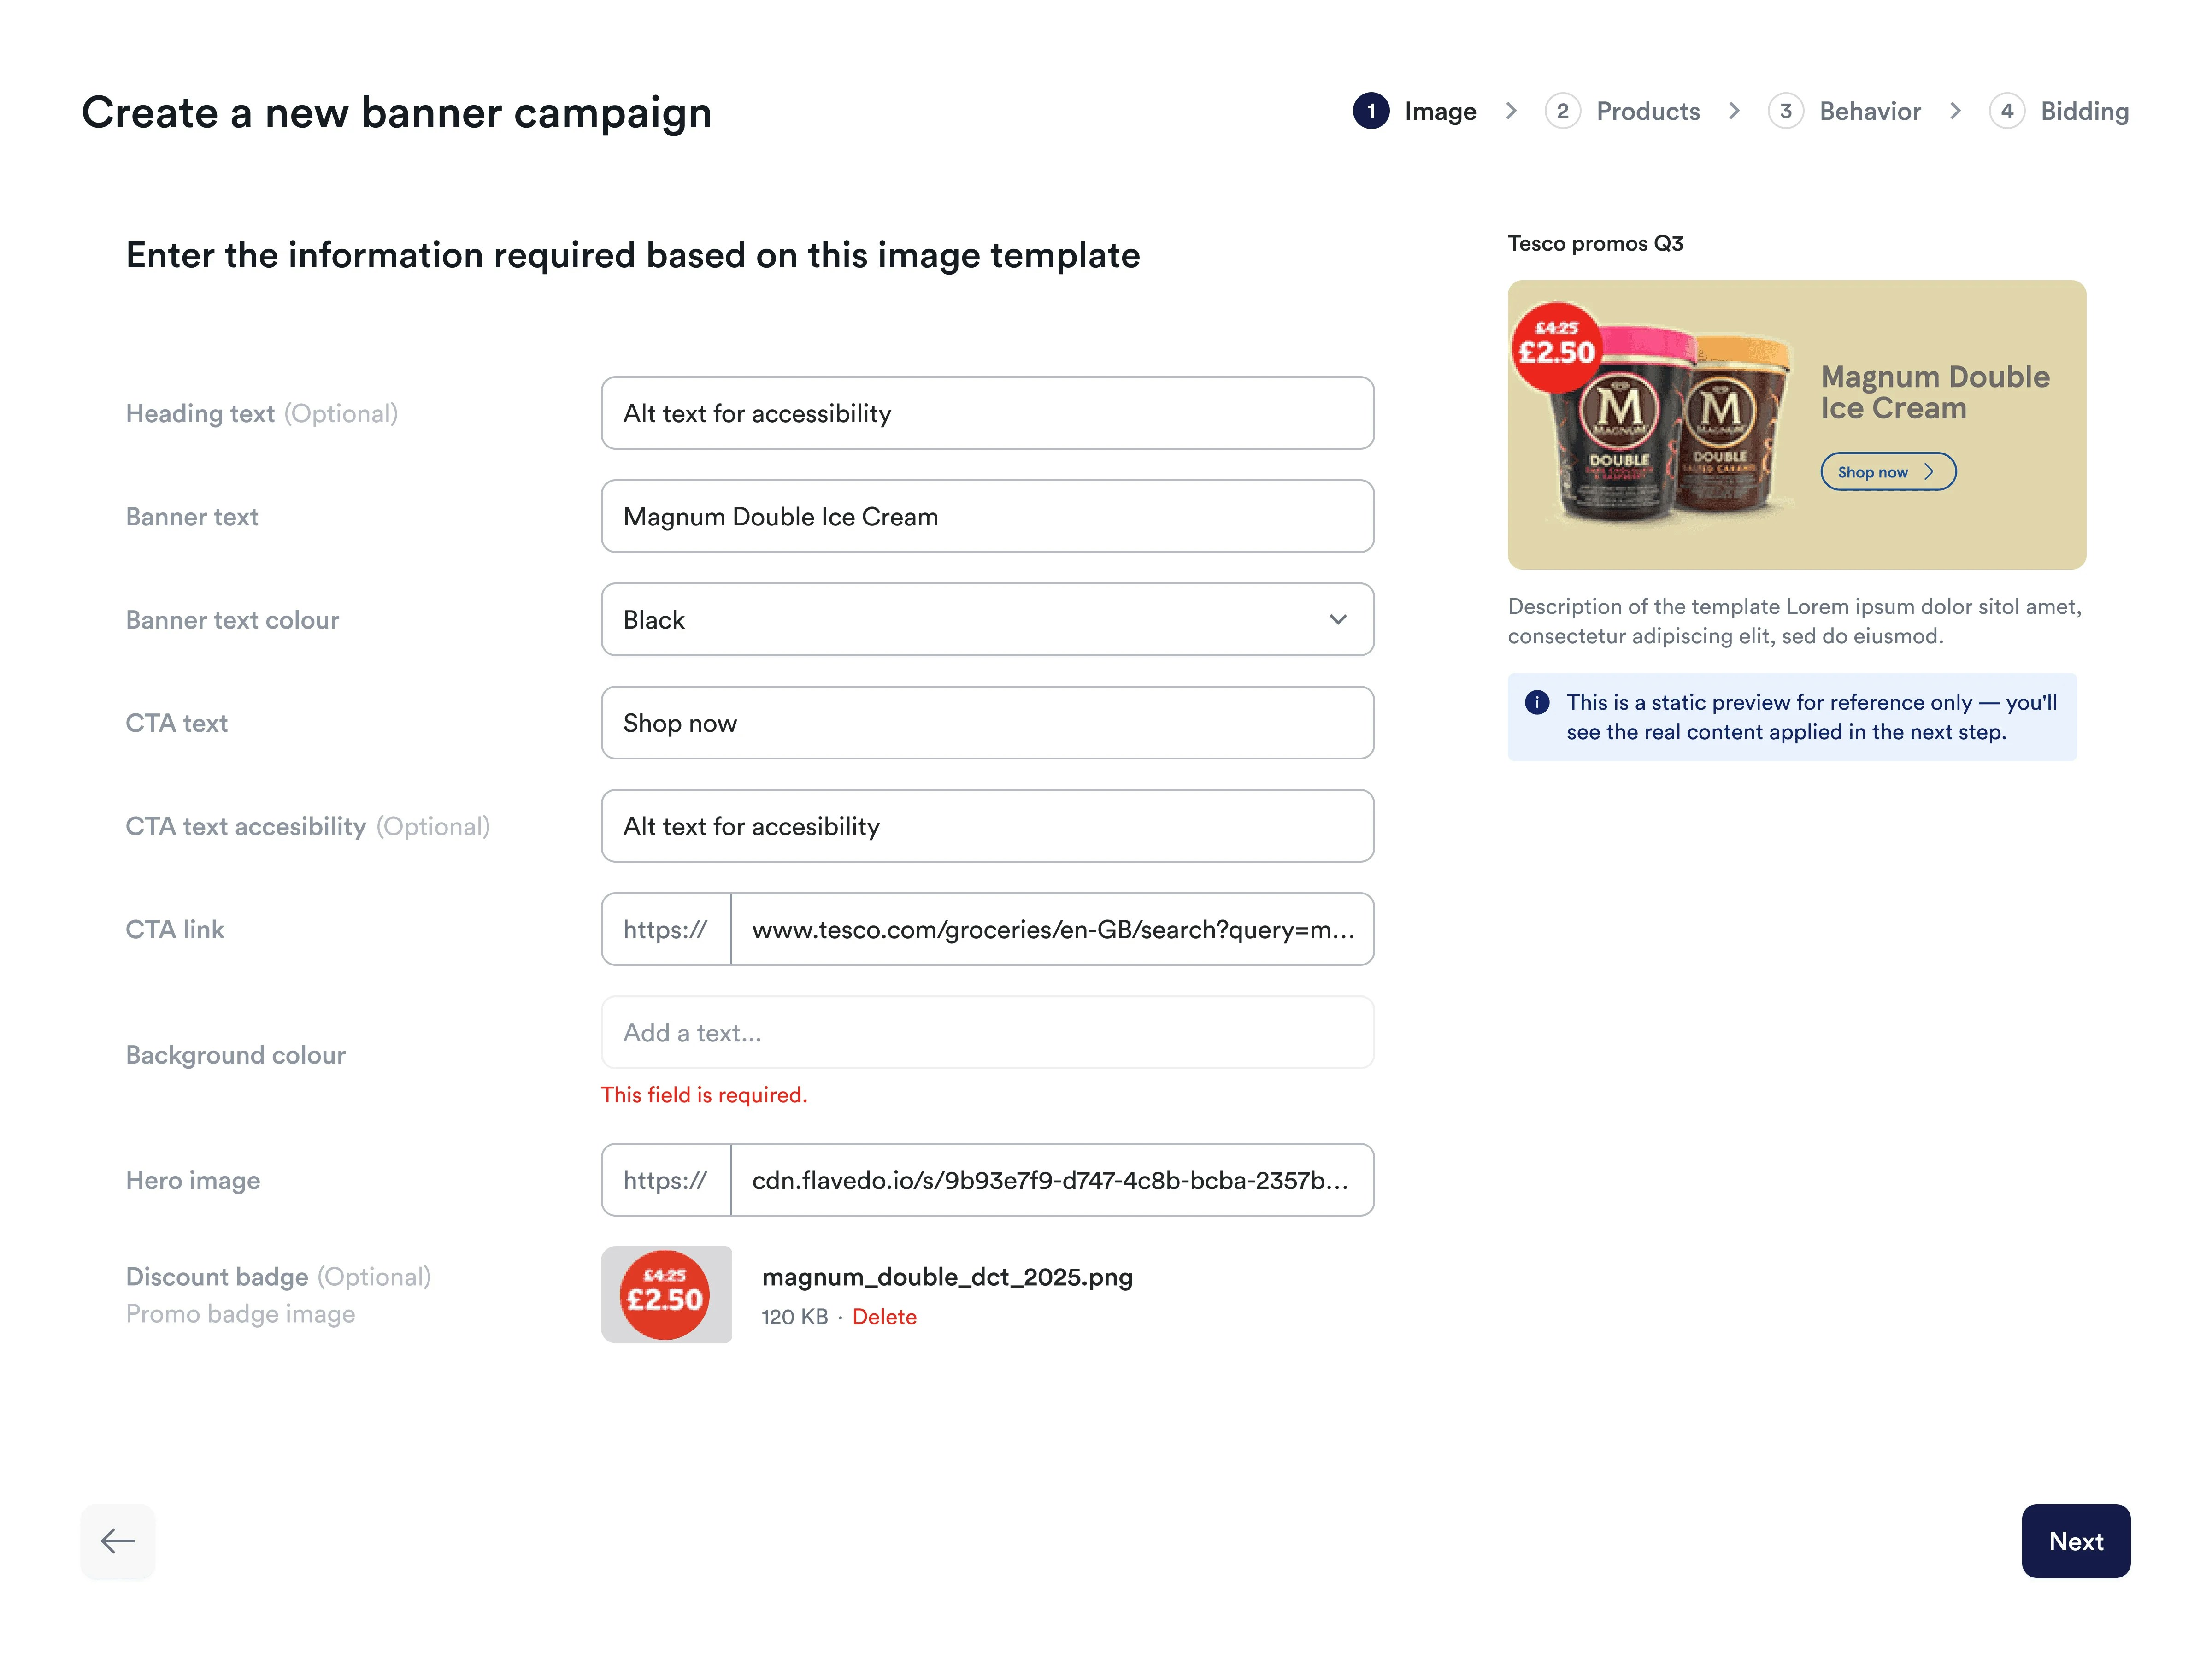Image resolution: width=2212 pixels, height=1659 pixels.
Task: Click the step 3 Behavior circle
Action: (x=1786, y=111)
